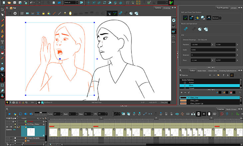This screenshot has height=146, width=243.
Task: Open the Node View tab
Action: click(x=202, y=70)
